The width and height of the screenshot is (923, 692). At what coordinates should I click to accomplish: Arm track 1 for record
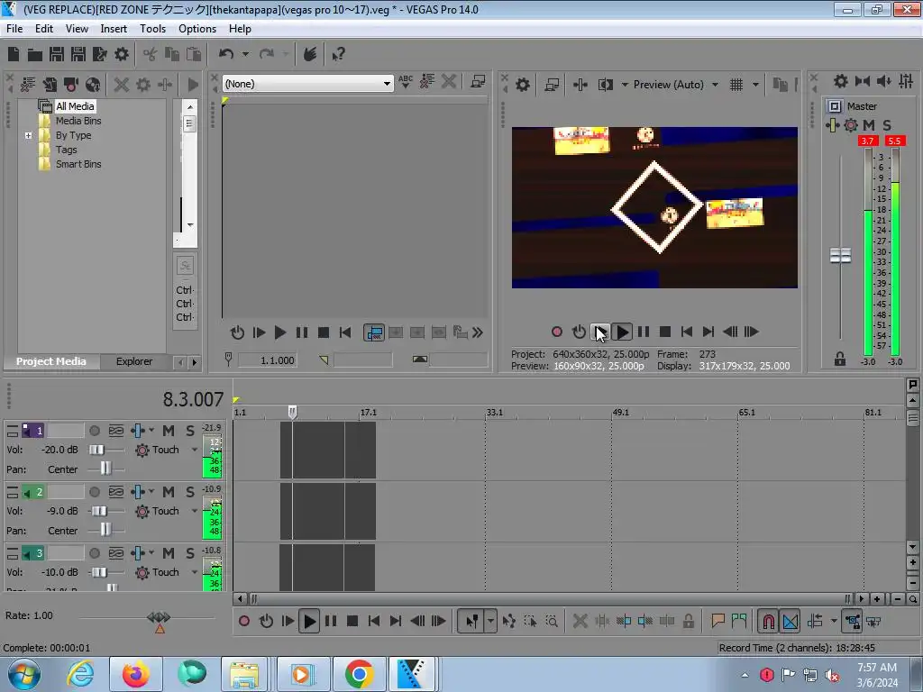[94, 431]
